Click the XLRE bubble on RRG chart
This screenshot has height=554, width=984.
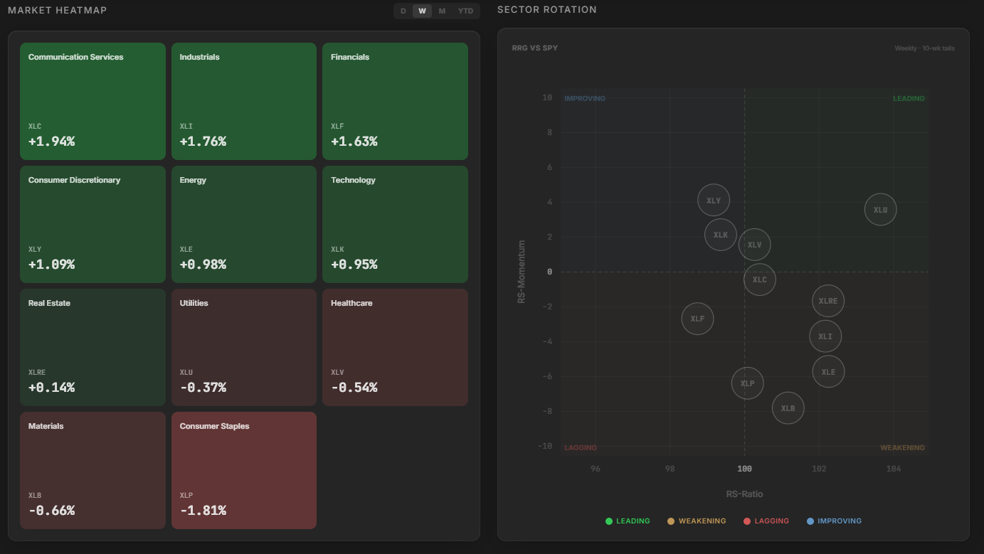(828, 301)
